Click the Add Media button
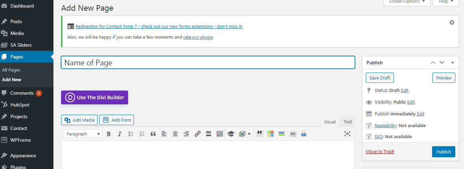 (x=79, y=120)
